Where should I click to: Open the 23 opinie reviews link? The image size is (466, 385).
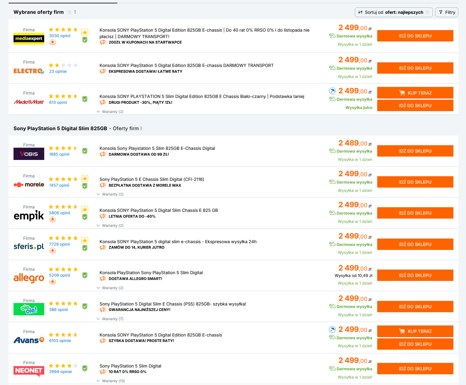58,71
